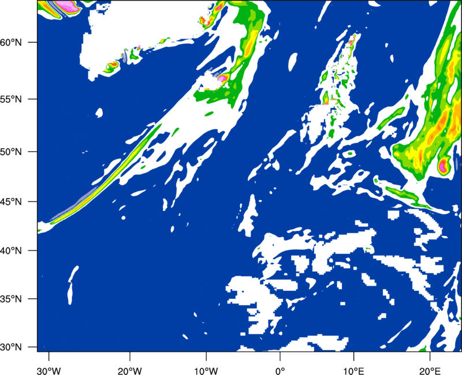The width and height of the screenshot is (462, 375).
Task: Click the 20°E longitude label
Action: coord(430,371)
